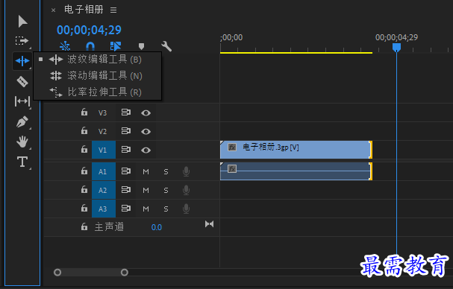Enable voice-over record on A3
Viewport: 453px width, 289px height.
pyautogui.click(x=187, y=209)
